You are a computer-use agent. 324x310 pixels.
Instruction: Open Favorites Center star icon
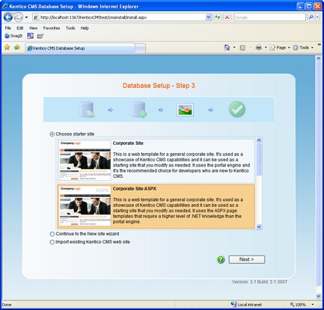(7, 47)
